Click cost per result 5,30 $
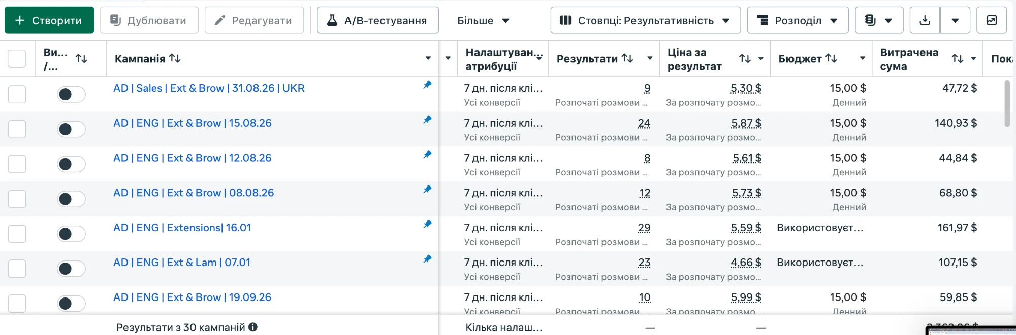The height and width of the screenshot is (335, 1016). 746,88
